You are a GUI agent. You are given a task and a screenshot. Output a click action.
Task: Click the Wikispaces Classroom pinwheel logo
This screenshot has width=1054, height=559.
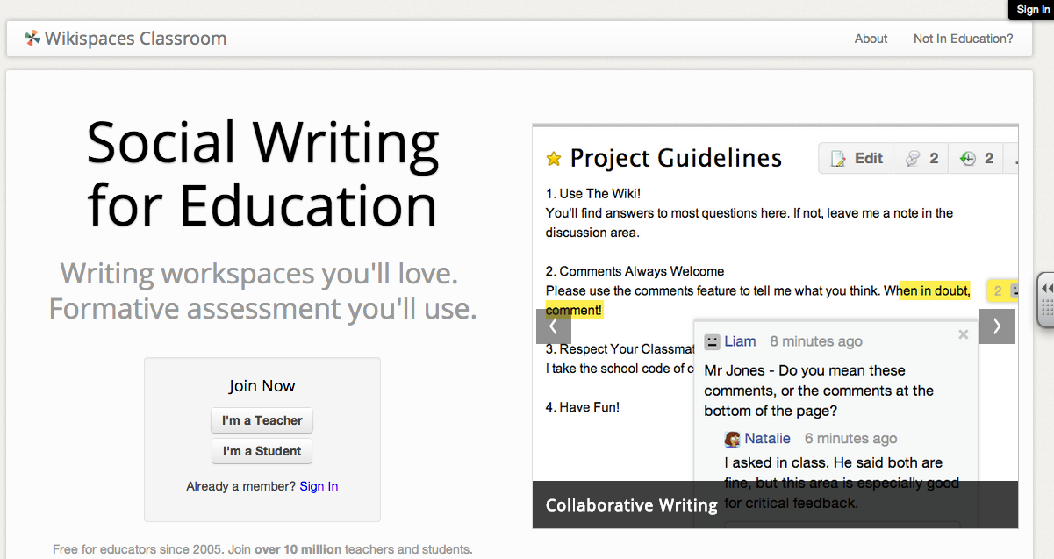coord(32,38)
